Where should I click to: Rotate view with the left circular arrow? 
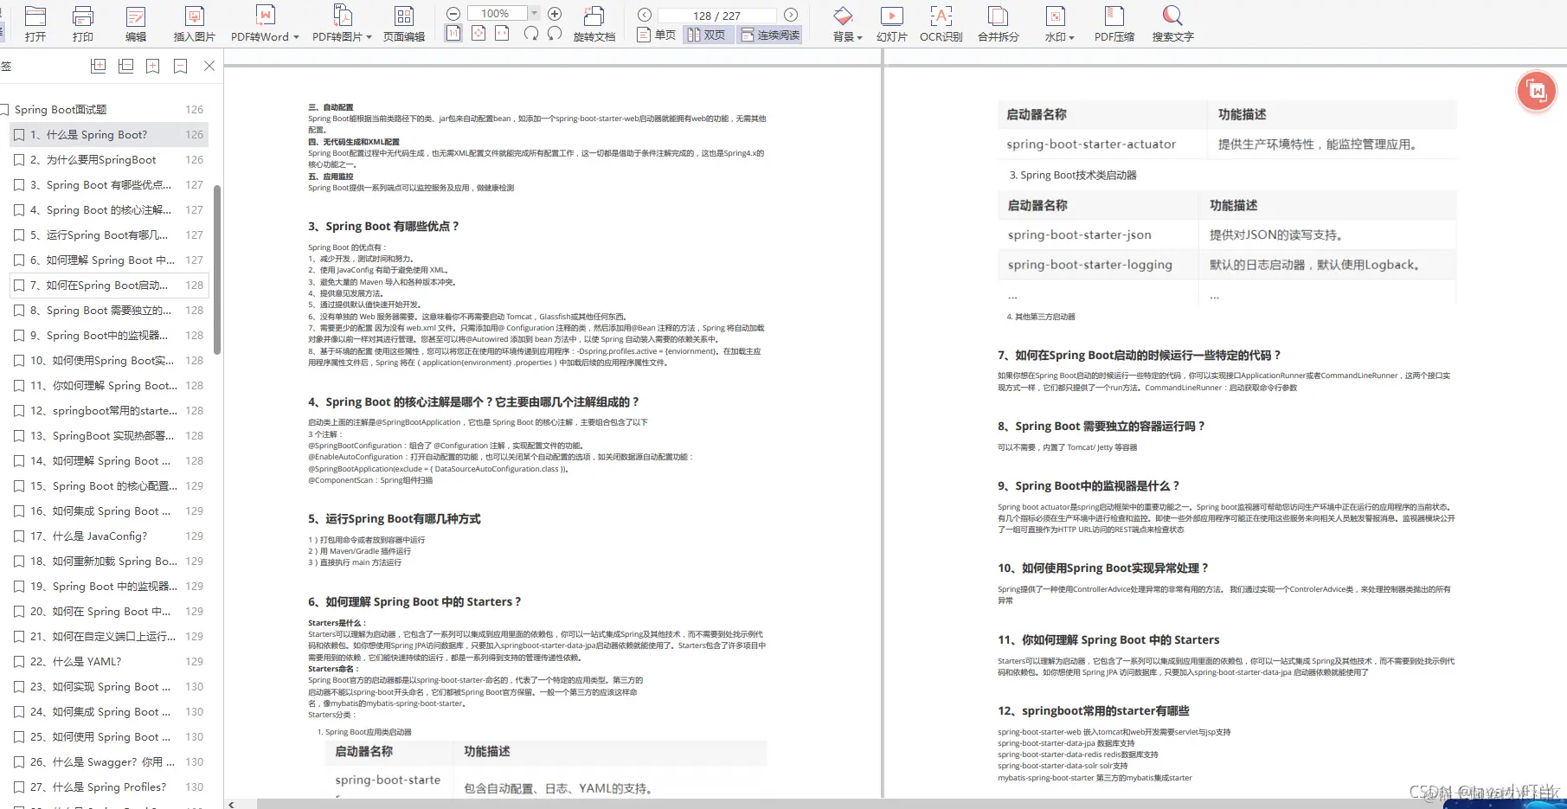point(531,33)
